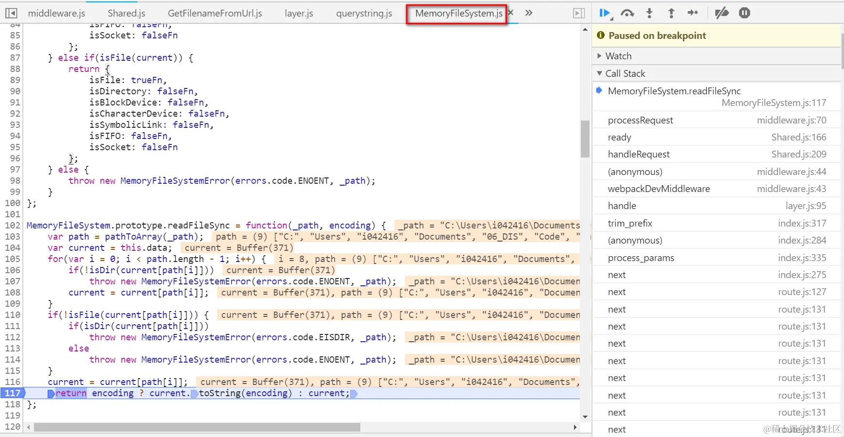
Task: Select handle frame at layer.js:95
Action: (x=716, y=206)
